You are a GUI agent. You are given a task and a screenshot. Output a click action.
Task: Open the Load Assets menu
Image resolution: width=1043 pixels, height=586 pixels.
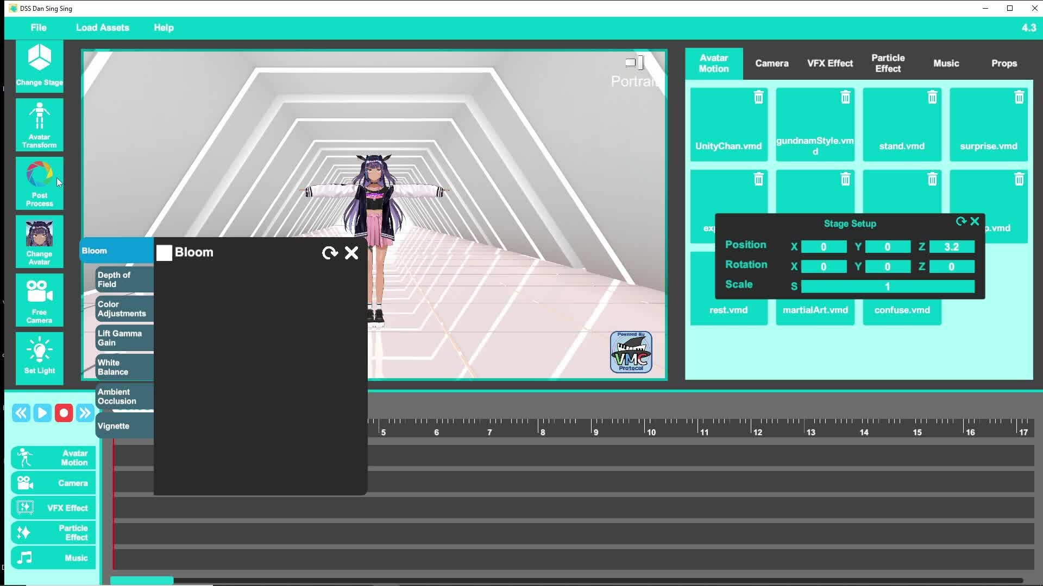point(102,28)
